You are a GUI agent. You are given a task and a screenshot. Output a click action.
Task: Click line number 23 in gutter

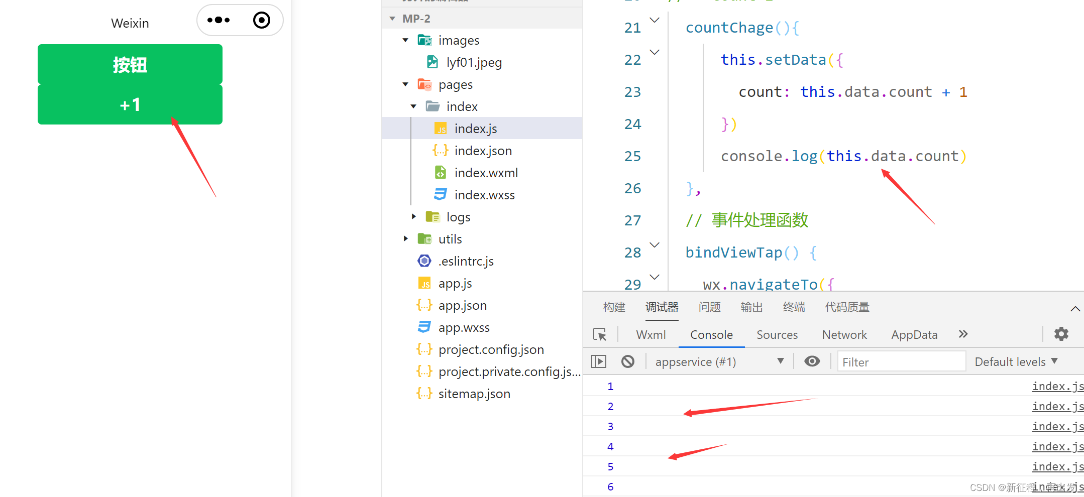coord(632,92)
